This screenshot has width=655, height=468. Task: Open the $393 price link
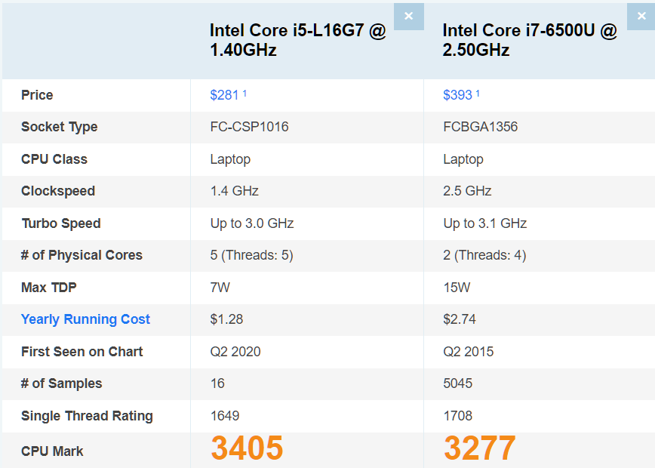click(x=457, y=95)
